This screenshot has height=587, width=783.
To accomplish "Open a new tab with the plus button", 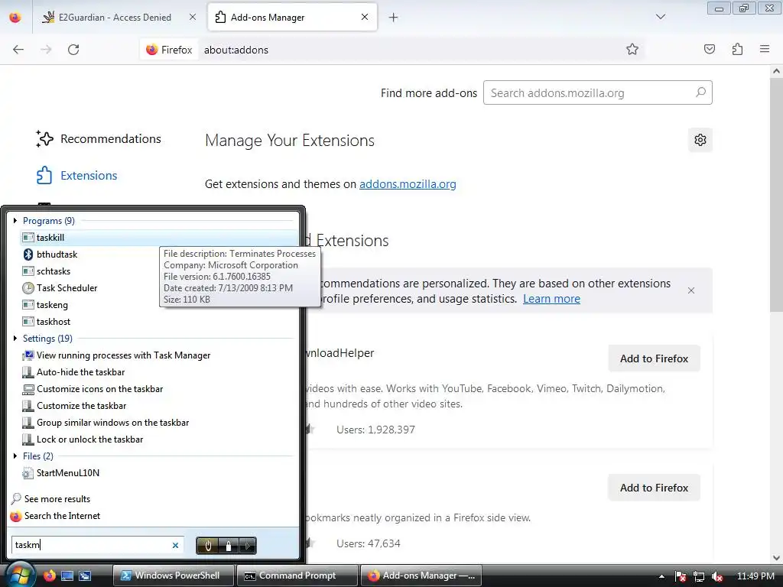I will pyautogui.click(x=394, y=18).
